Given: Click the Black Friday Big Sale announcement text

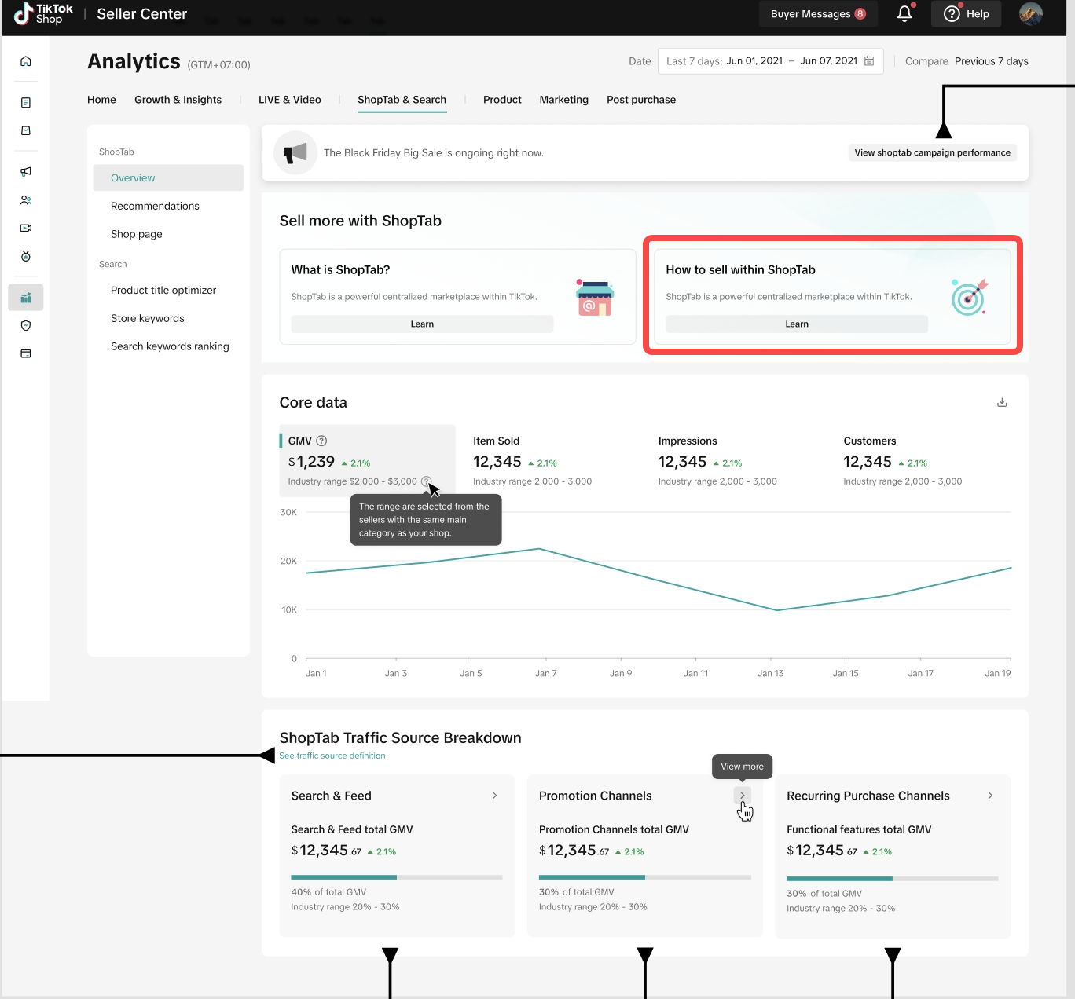Looking at the screenshot, I should coord(434,153).
